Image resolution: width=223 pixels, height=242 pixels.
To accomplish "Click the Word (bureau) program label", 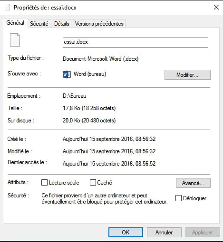I will (x=90, y=74).
